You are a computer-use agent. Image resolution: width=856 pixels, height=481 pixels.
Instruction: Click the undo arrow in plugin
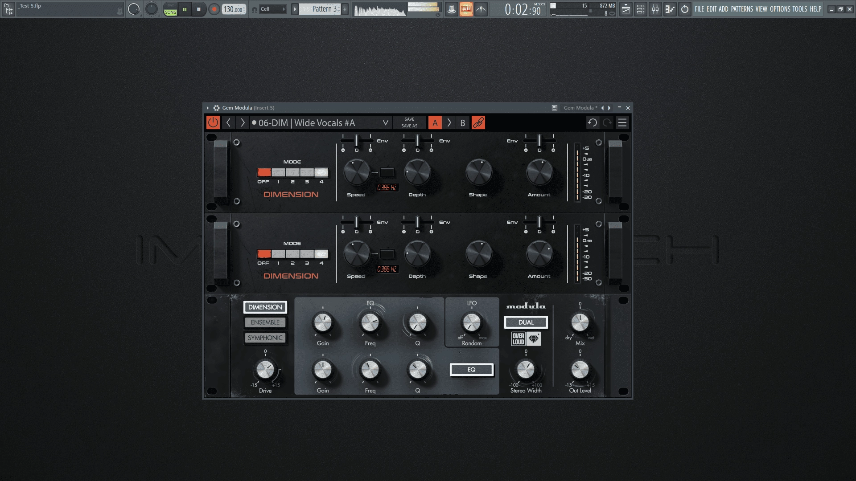click(x=593, y=122)
